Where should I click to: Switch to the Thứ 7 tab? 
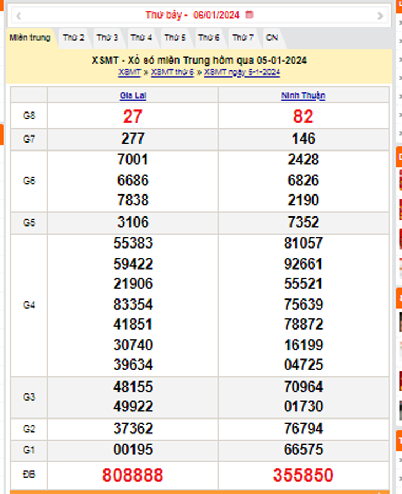tap(242, 38)
